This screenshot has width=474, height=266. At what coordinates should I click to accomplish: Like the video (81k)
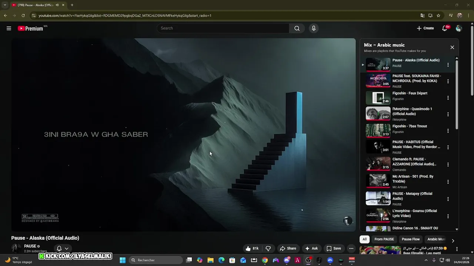coord(252,249)
